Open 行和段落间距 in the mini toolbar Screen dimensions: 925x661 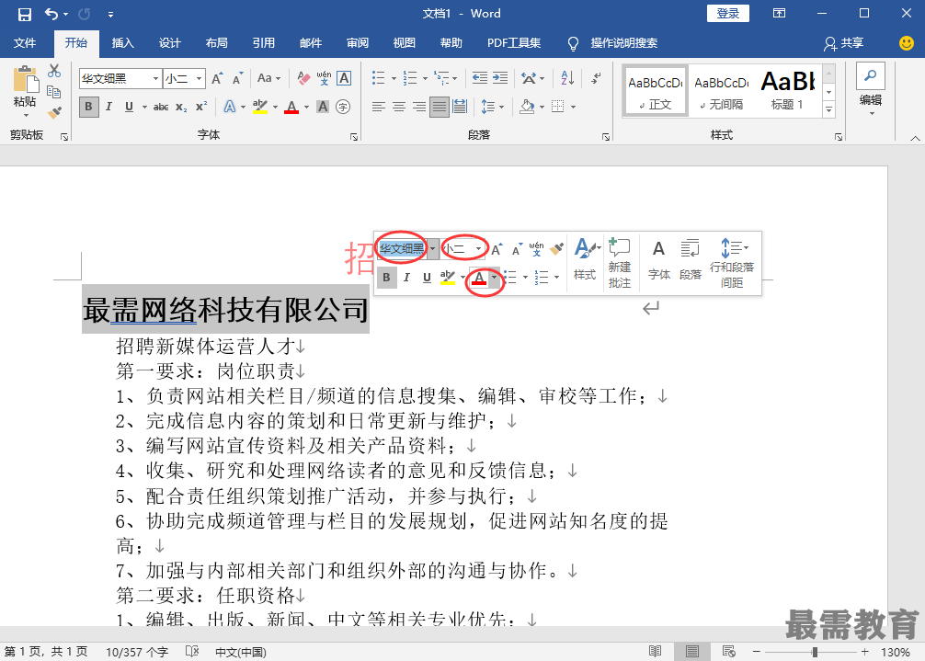click(x=732, y=263)
